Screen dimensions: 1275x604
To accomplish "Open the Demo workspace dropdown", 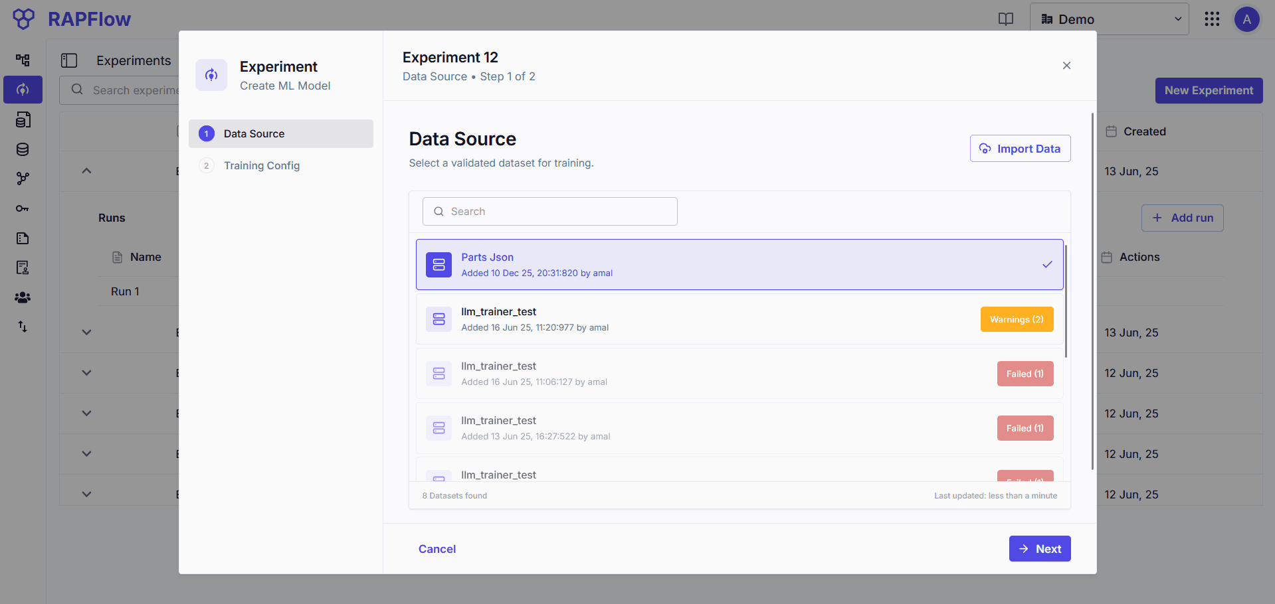I will pyautogui.click(x=1109, y=19).
